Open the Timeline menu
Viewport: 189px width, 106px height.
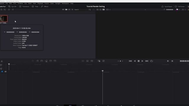point(20,4)
